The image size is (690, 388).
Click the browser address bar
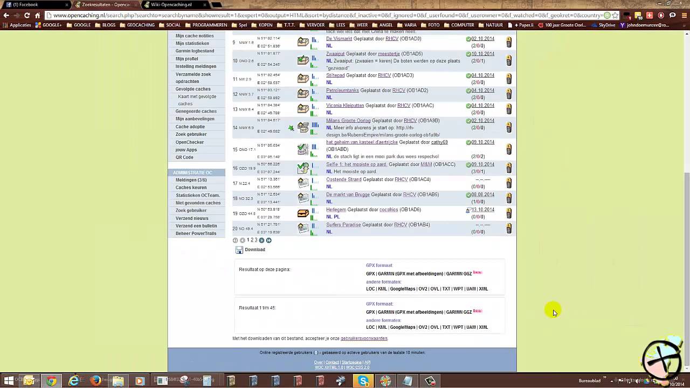point(323,15)
